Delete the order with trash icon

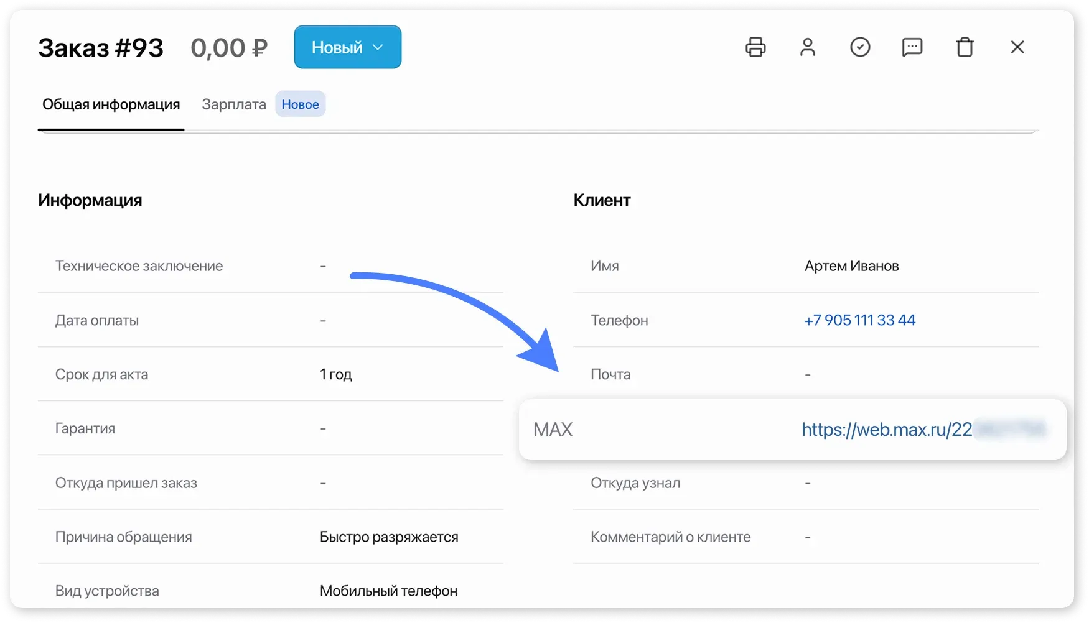(x=964, y=47)
